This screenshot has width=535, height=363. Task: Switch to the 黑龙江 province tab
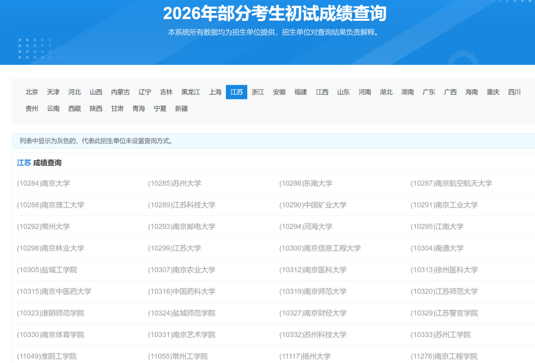click(x=191, y=92)
